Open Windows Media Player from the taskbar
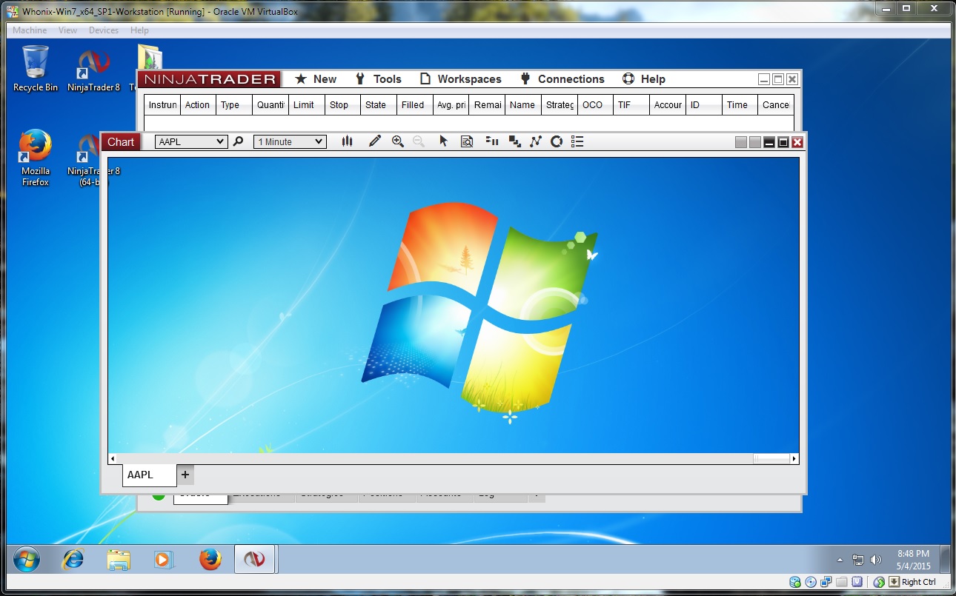Viewport: 956px width, 596px height. pyautogui.click(x=164, y=560)
